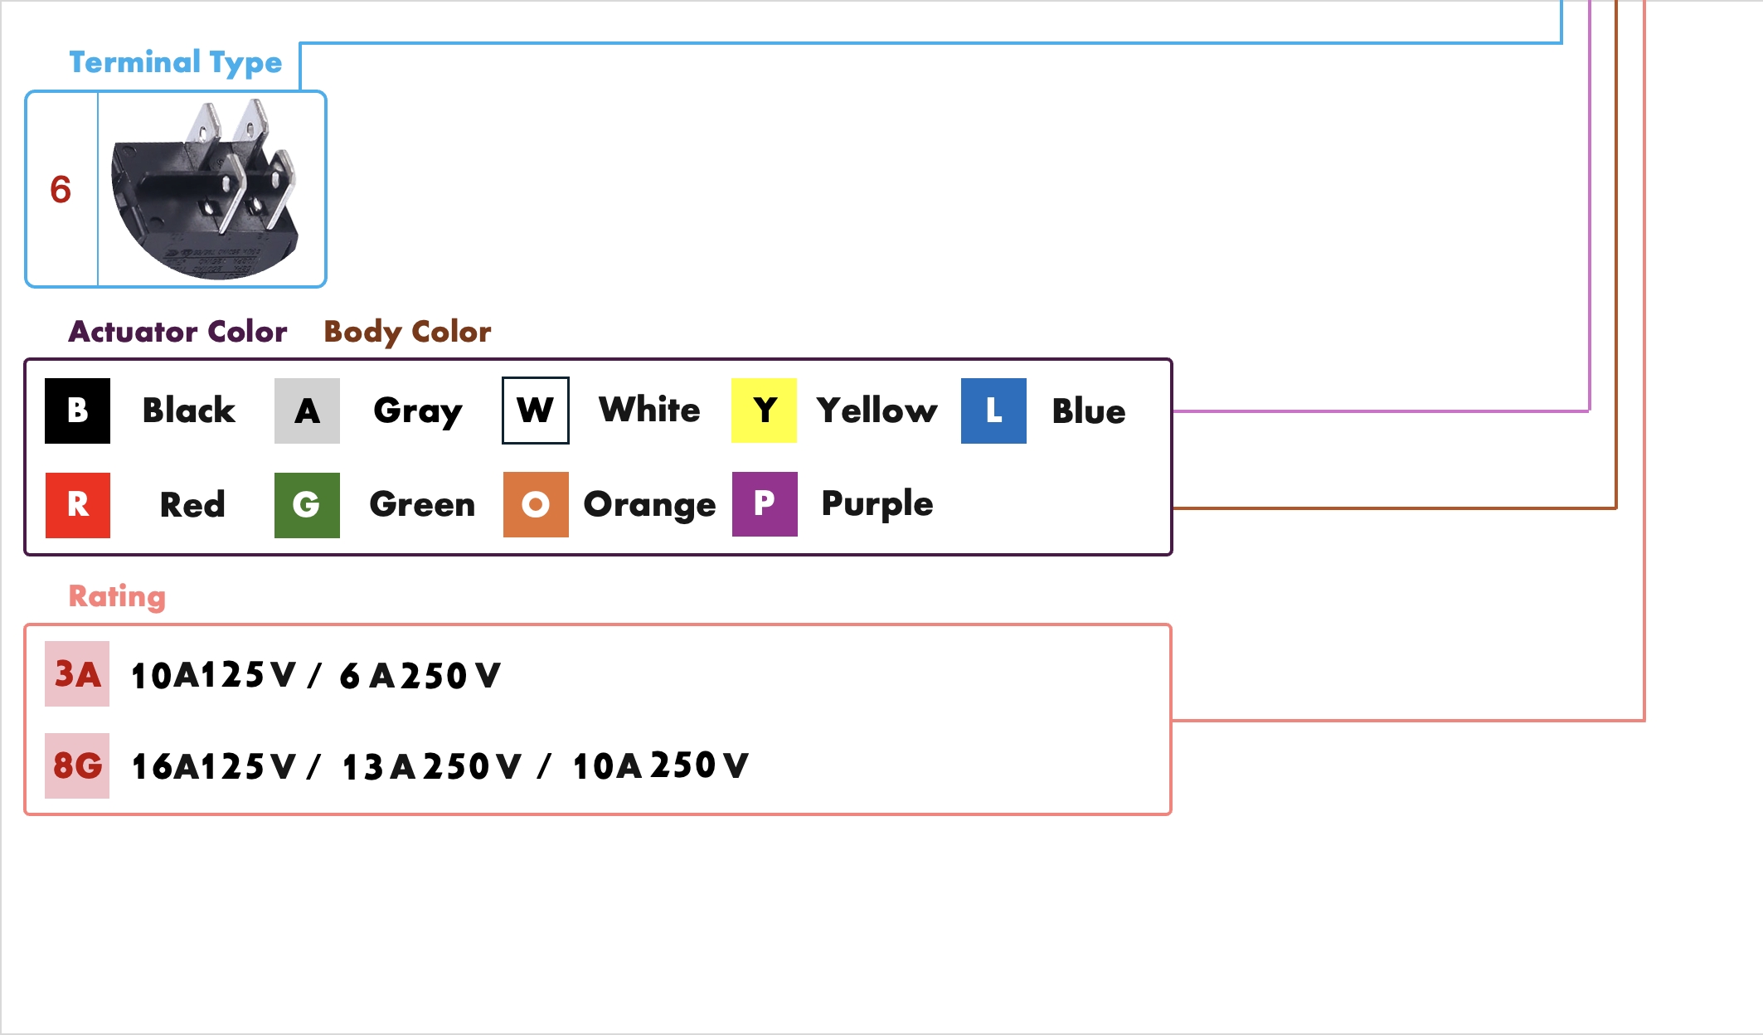The height and width of the screenshot is (1035, 1763).
Task: Select the orange O color swatch
Action: click(x=536, y=504)
